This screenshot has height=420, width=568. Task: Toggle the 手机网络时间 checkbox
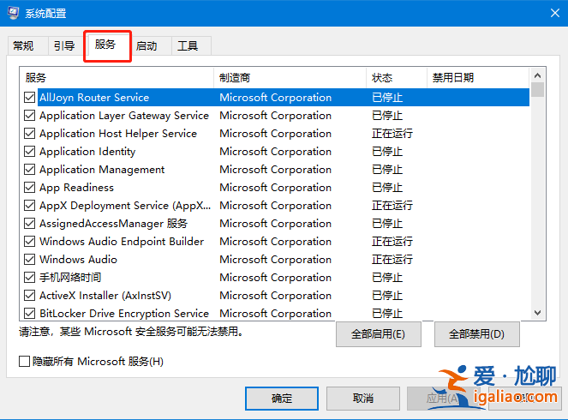(29, 277)
